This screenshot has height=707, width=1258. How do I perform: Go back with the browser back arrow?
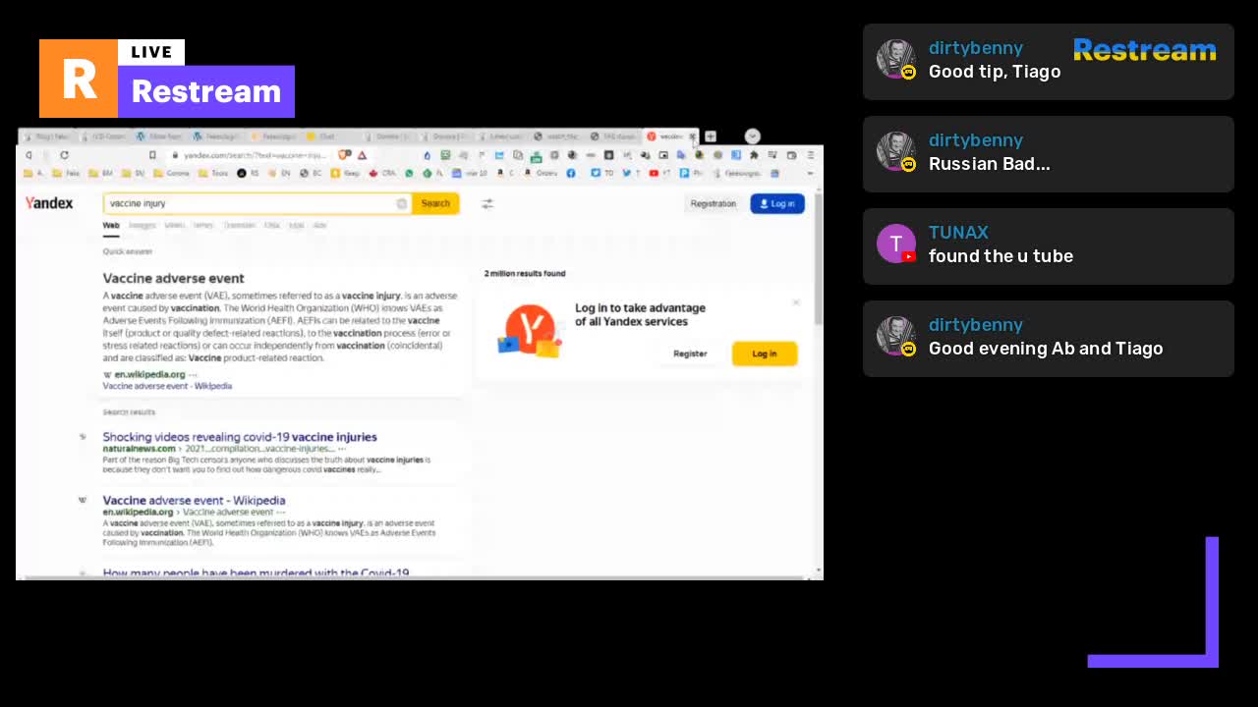coord(29,155)
